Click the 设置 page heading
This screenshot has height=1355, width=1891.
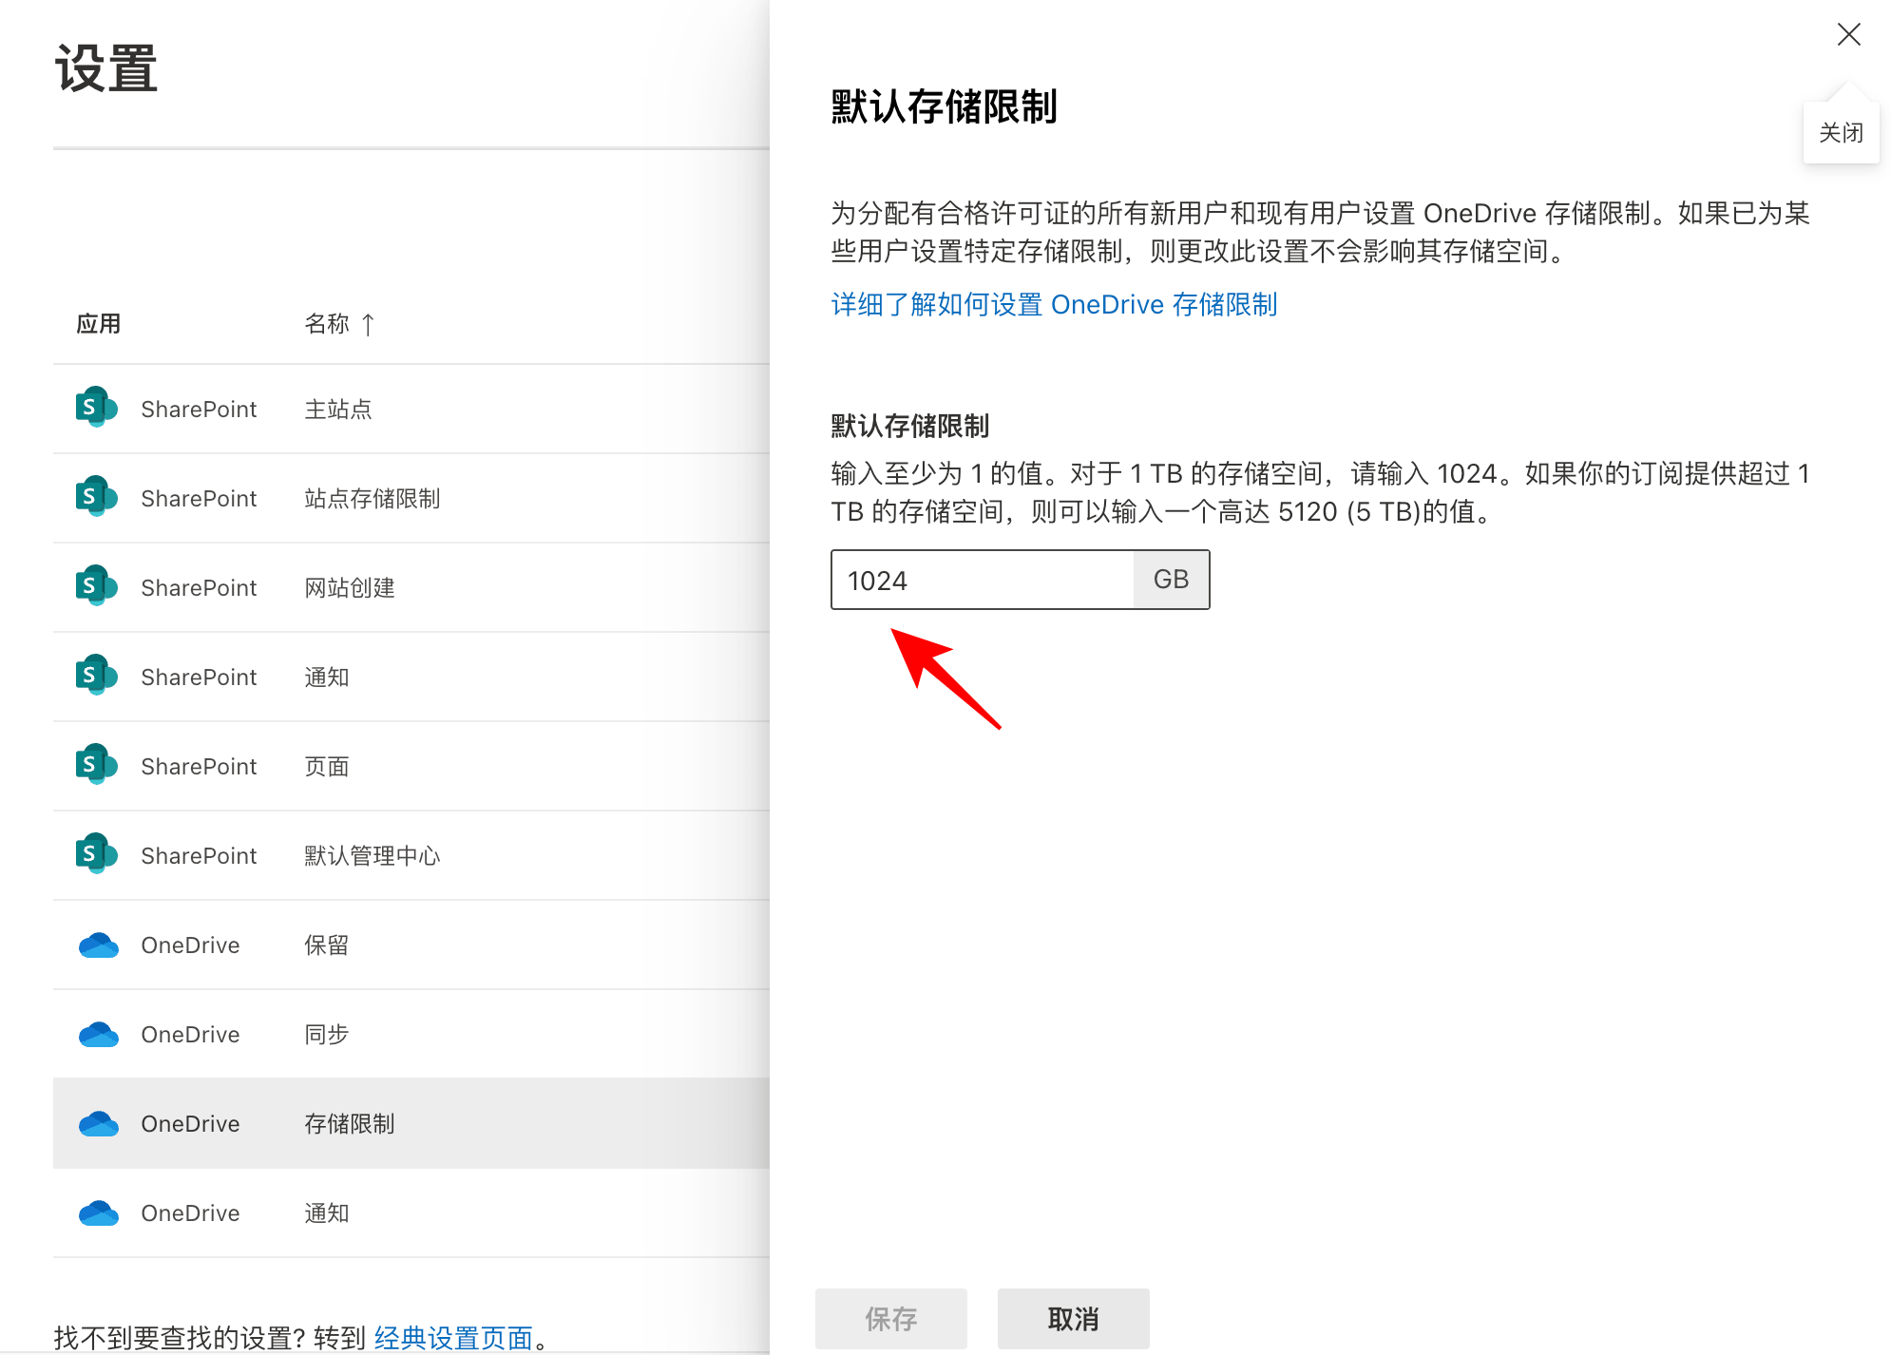[x=106, y=68]
